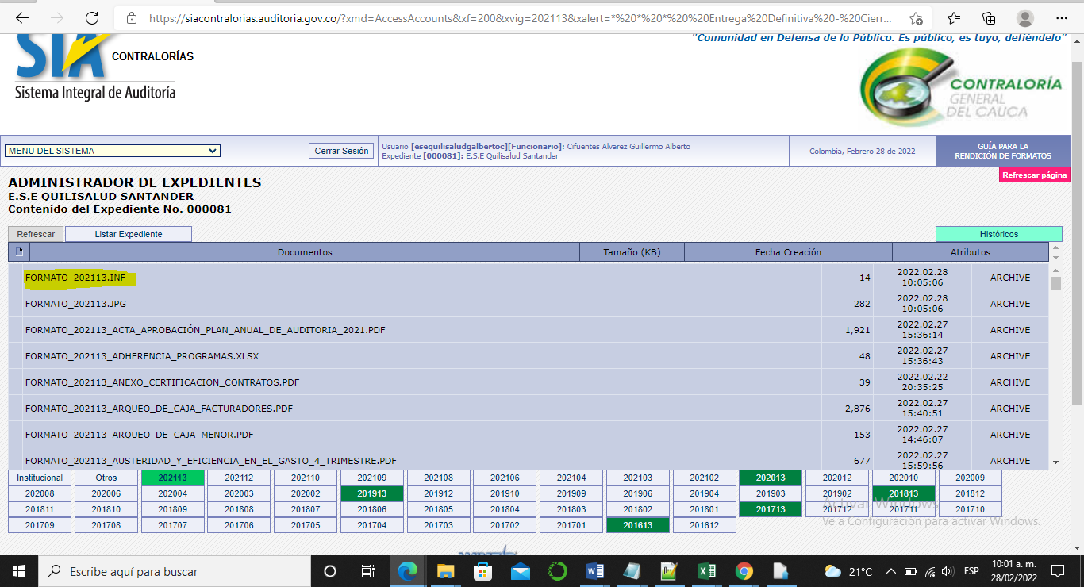The width and height of the screenshot is (1084, 587).
Task: Open Microsoft Word from the taskbar
Action: point(594,571)
